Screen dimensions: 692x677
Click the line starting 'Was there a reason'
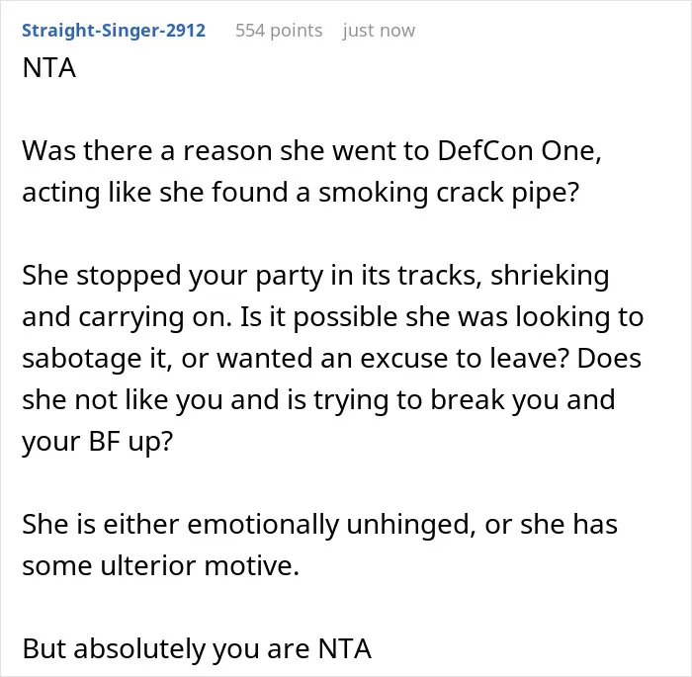311,151
